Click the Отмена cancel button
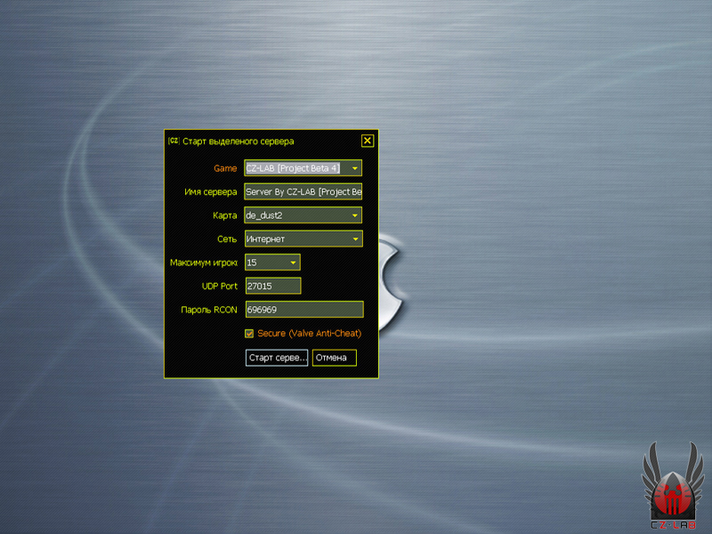This screenshot has height=534, width=712. pos(335,358)
